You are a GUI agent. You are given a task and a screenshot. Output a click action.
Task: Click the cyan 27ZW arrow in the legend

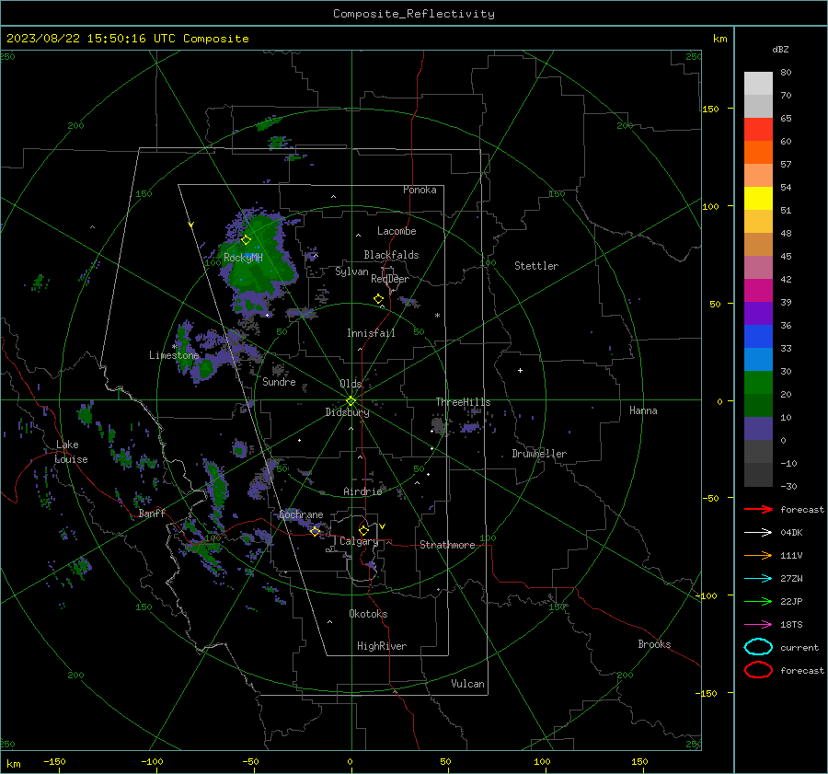point(758,579)
